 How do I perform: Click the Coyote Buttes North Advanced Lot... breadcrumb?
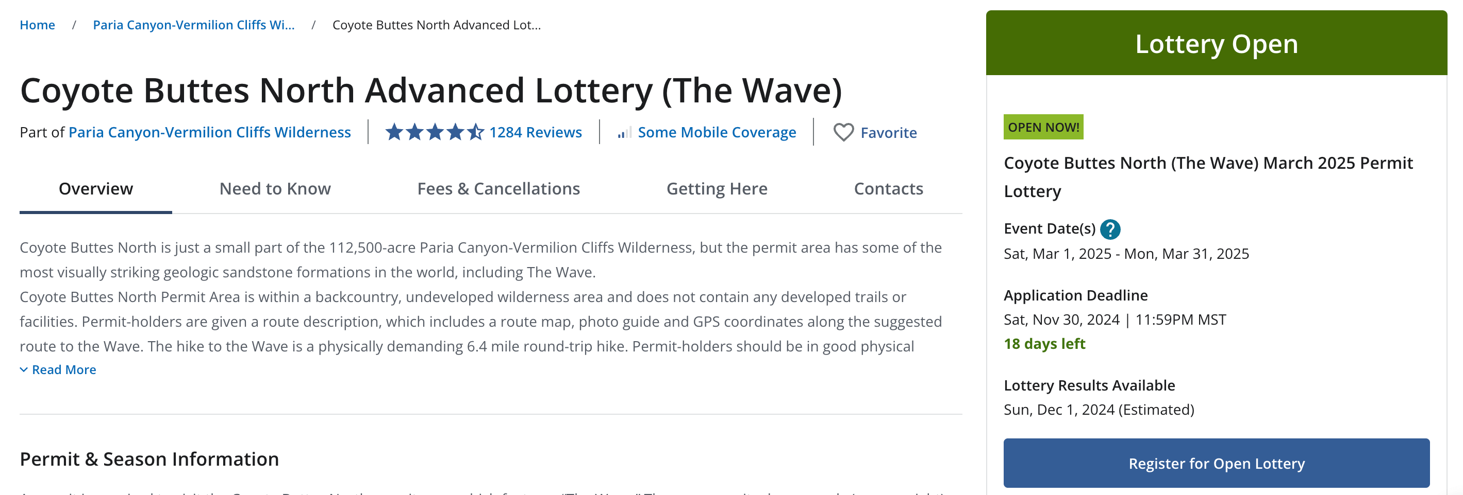tap(436, 25)
